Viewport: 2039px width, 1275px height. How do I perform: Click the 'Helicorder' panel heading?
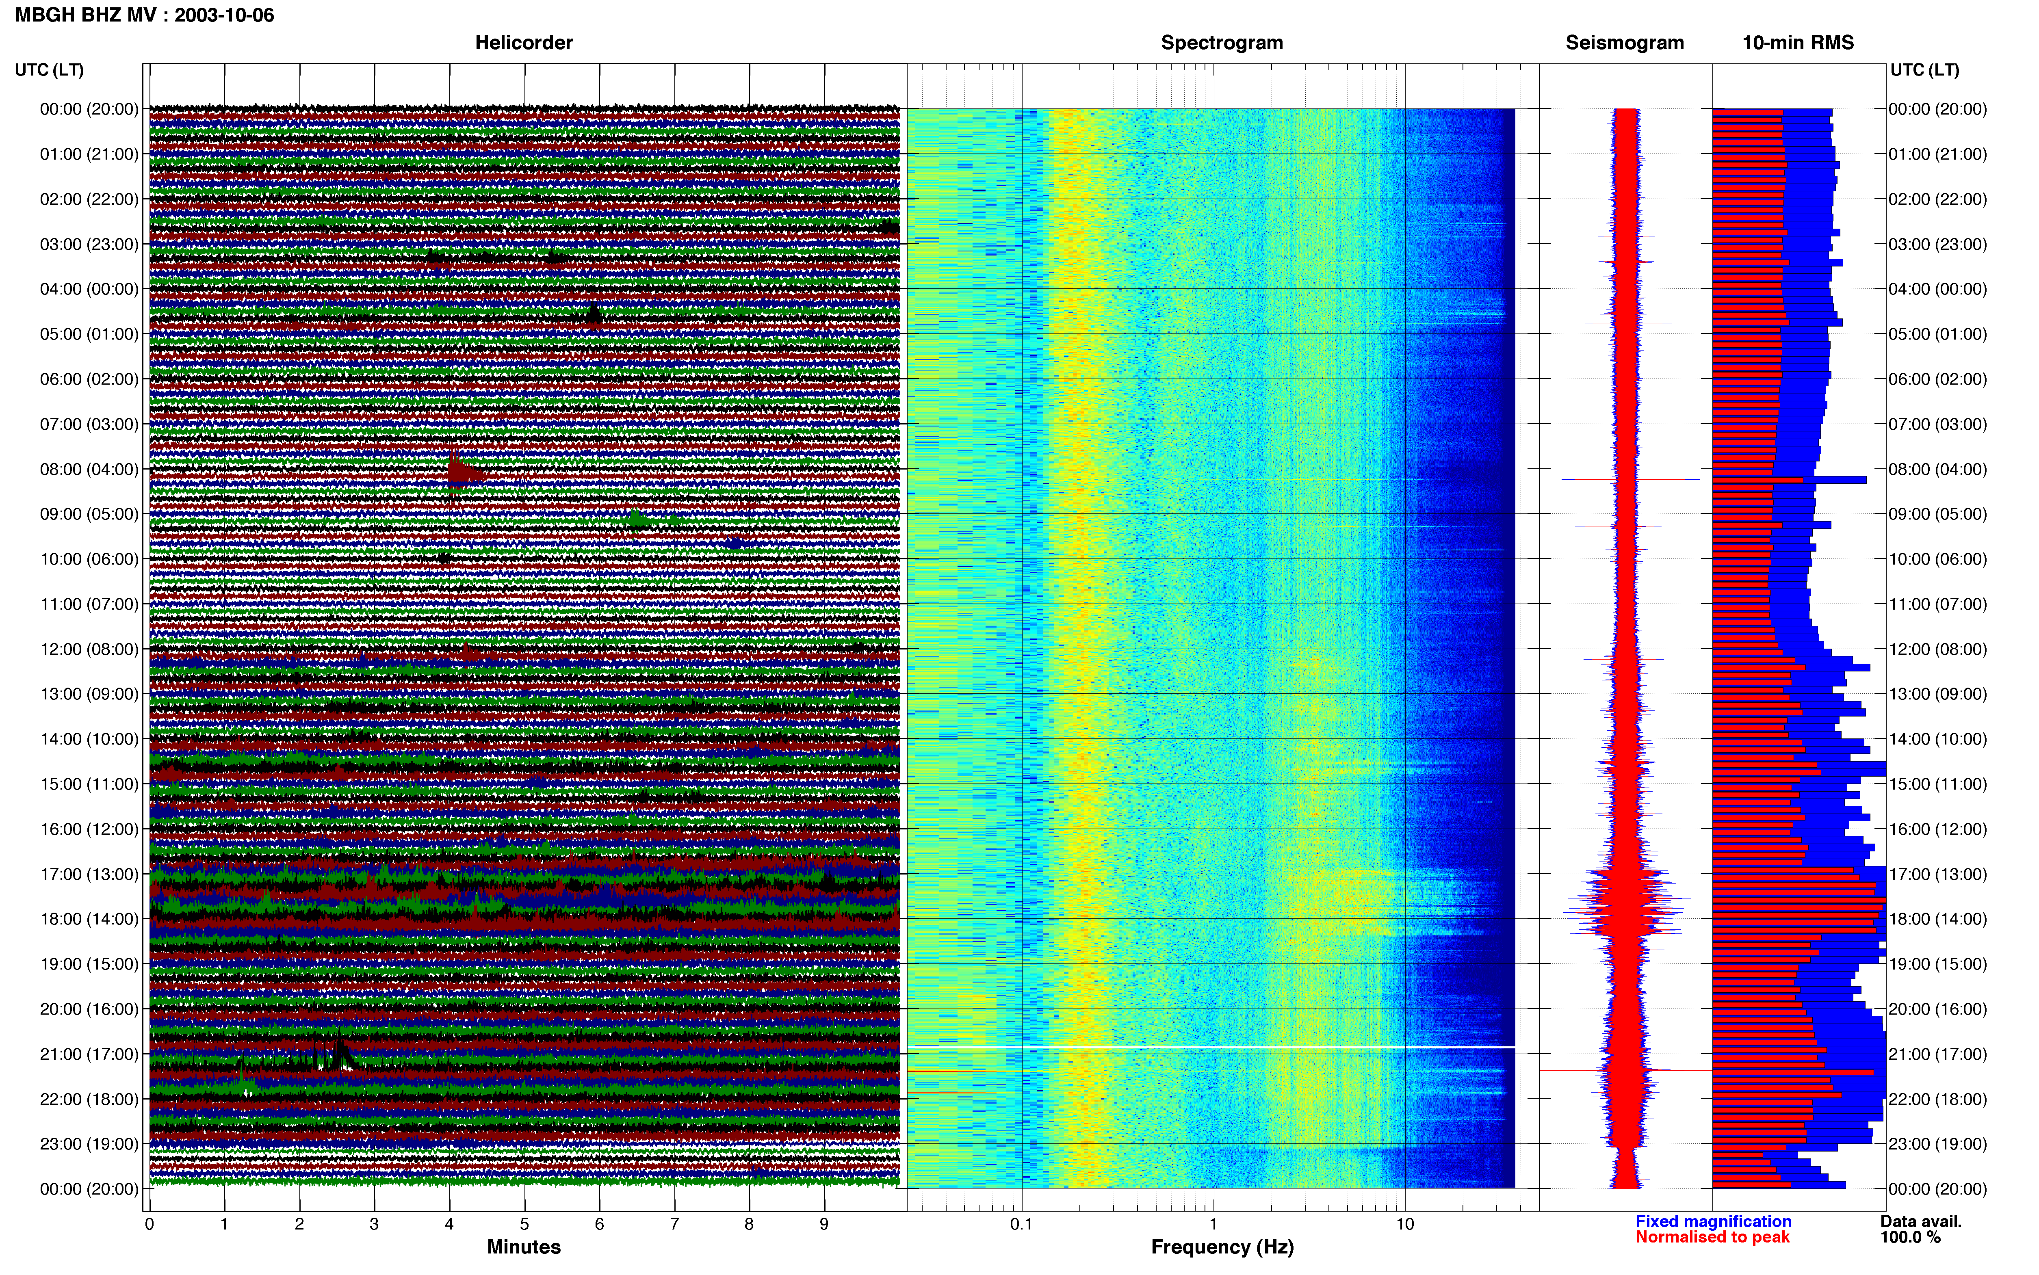(524, 42)
